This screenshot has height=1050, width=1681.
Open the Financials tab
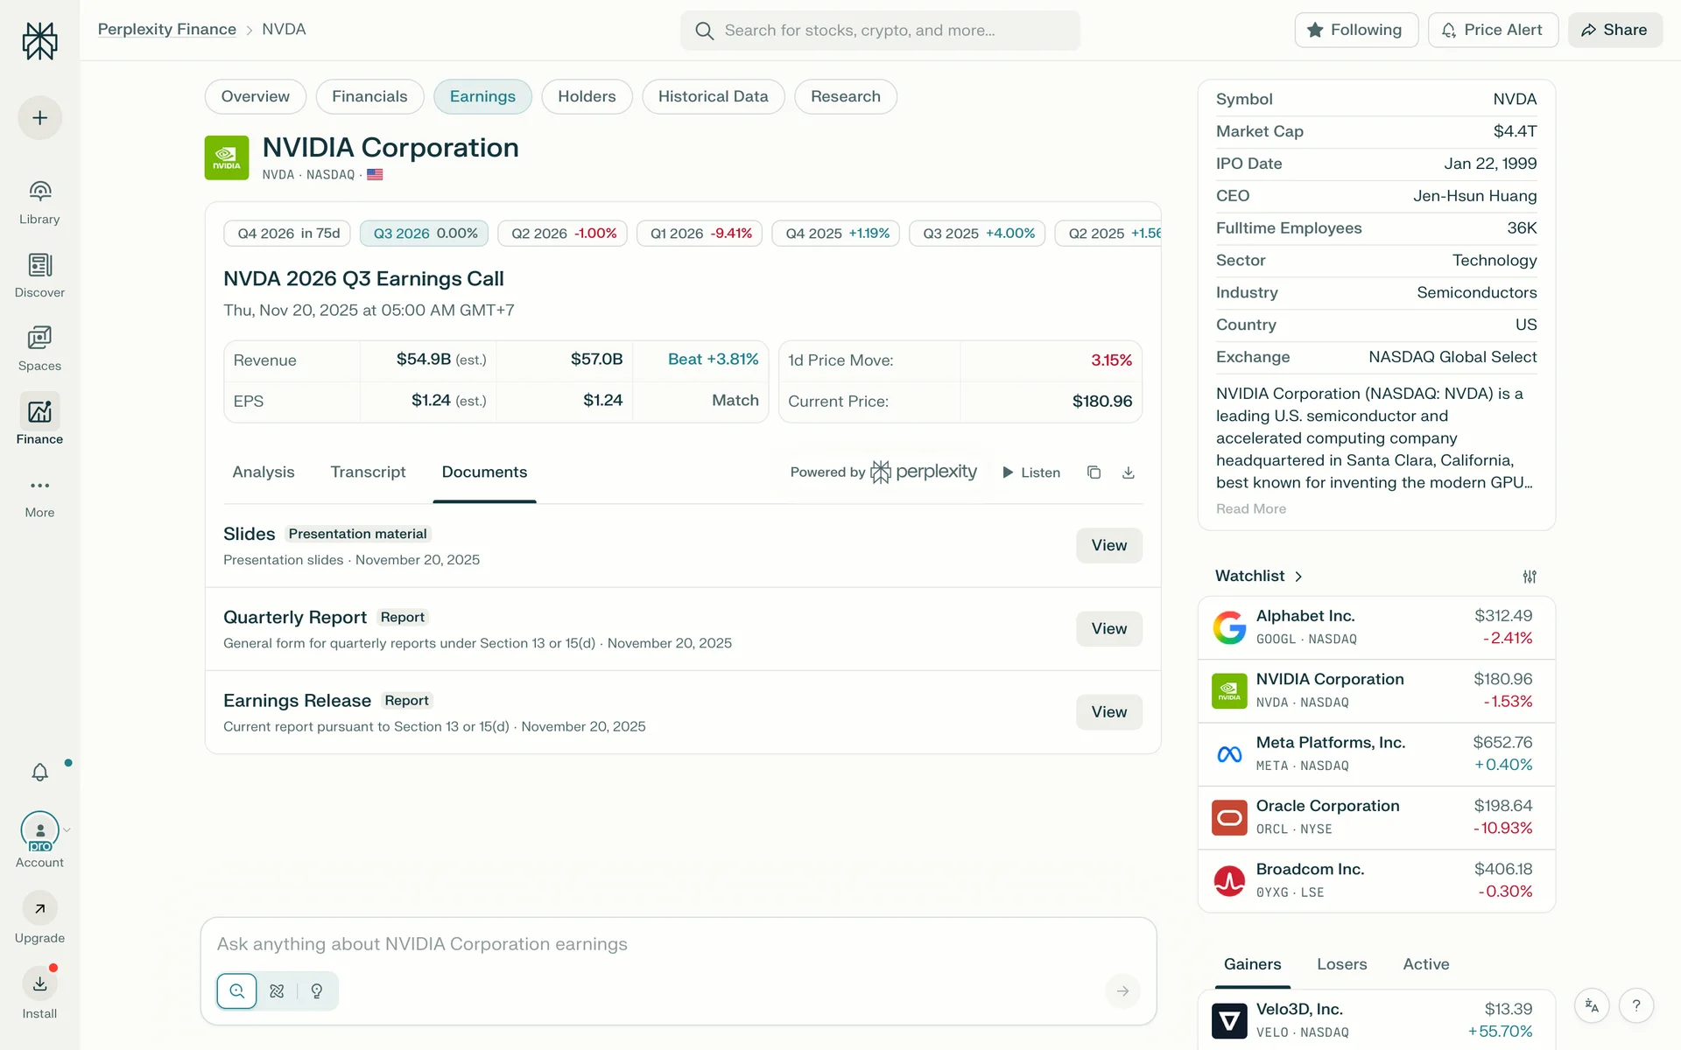[x=369, y=96]
